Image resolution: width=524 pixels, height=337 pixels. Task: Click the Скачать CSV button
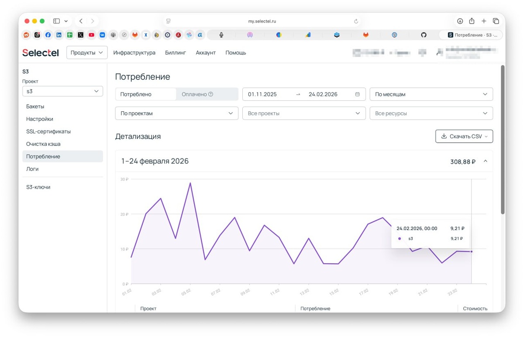[x=464, y=136]
